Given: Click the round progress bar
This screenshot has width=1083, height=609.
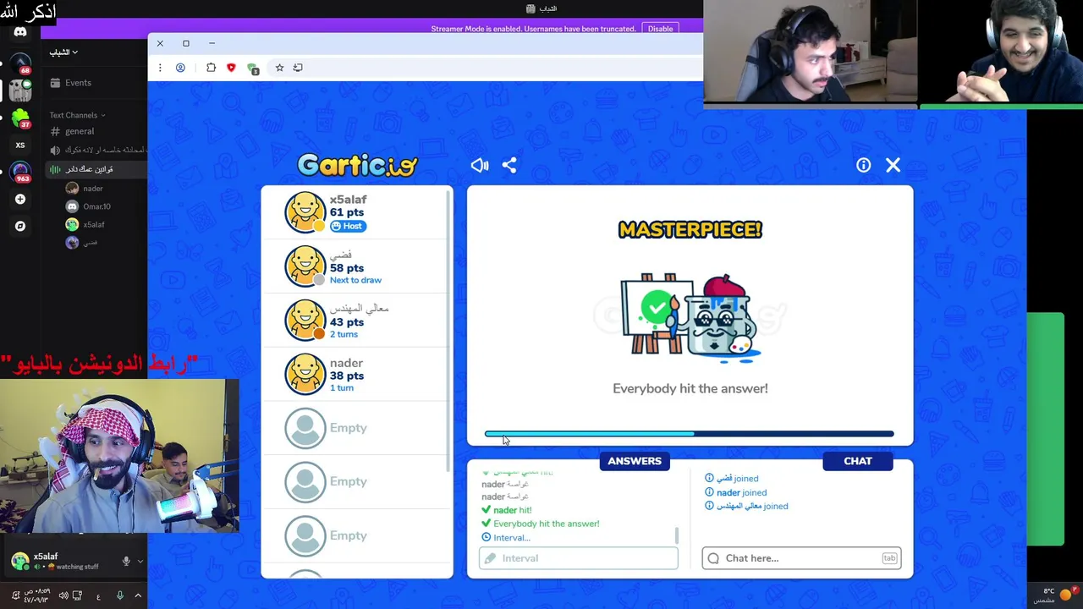Looking at the screenshot, I should pyautogui.click(x=690, y=434).
